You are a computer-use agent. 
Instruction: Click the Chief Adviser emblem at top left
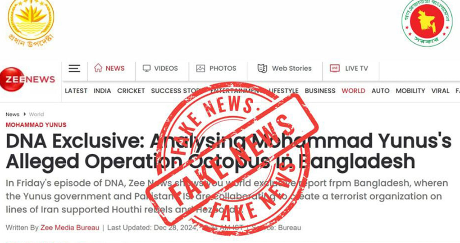(31, 23)
